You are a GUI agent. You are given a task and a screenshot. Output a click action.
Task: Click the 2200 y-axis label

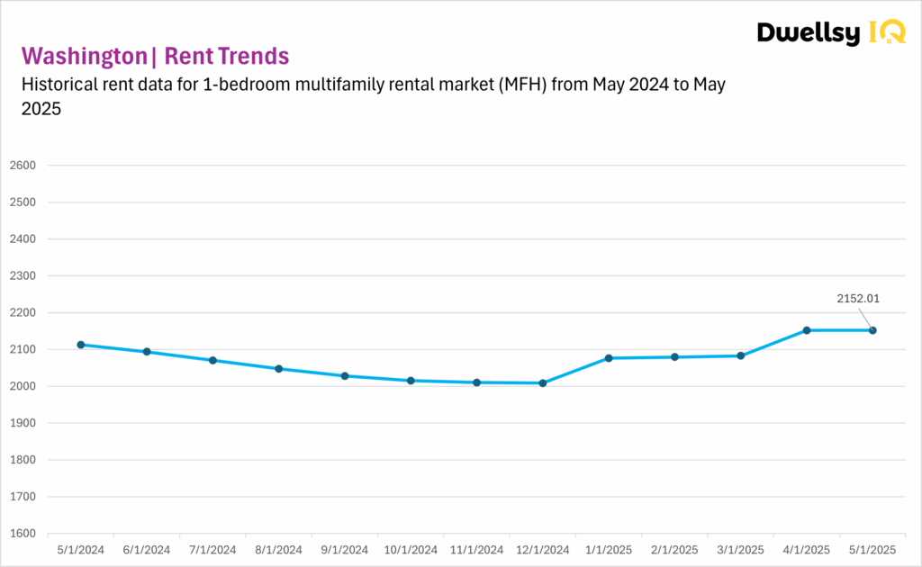click(23, 313)
